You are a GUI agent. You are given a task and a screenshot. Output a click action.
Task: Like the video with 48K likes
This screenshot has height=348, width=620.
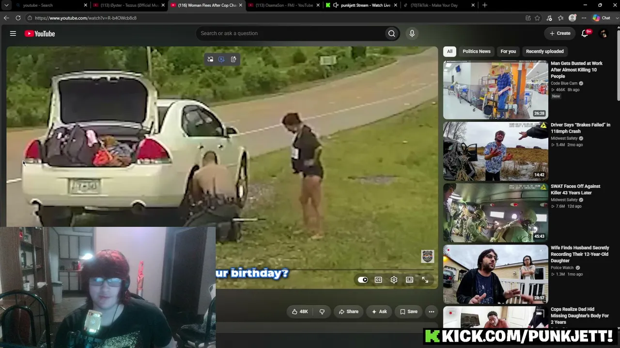click(x=300, y=312)
